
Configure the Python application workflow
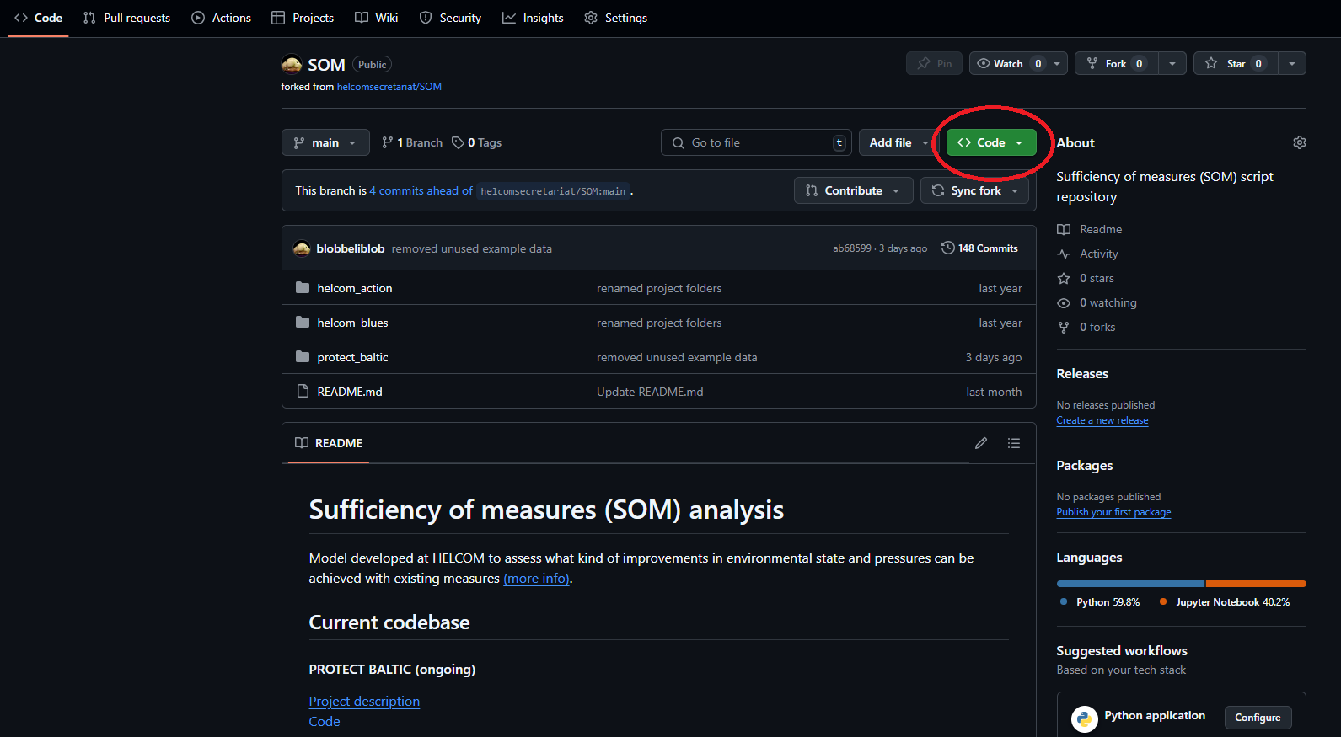coord(1258,718)
